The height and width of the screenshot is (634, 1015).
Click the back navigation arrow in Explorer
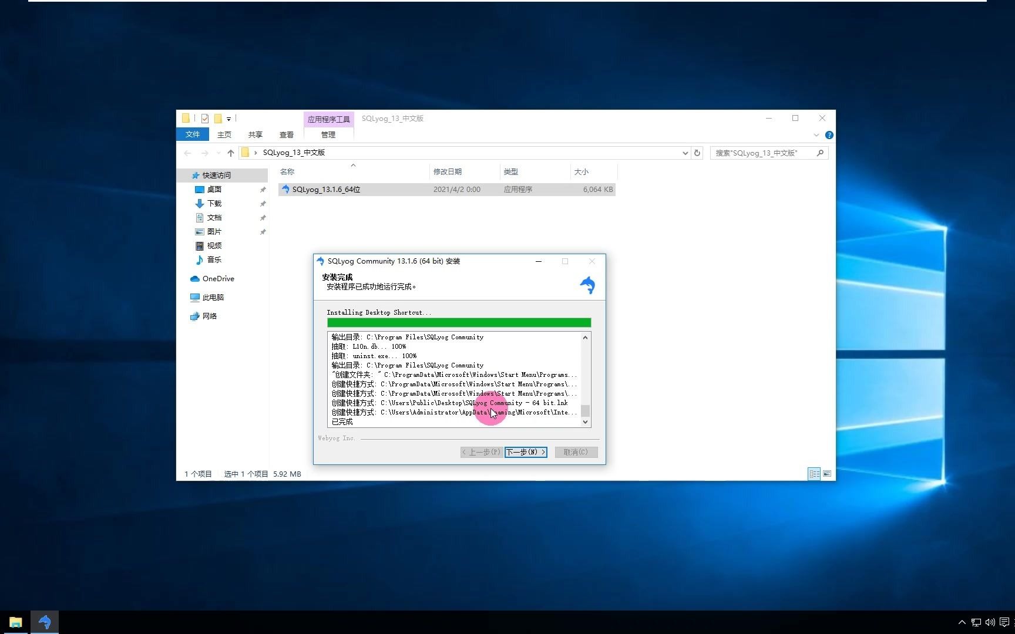188,153
